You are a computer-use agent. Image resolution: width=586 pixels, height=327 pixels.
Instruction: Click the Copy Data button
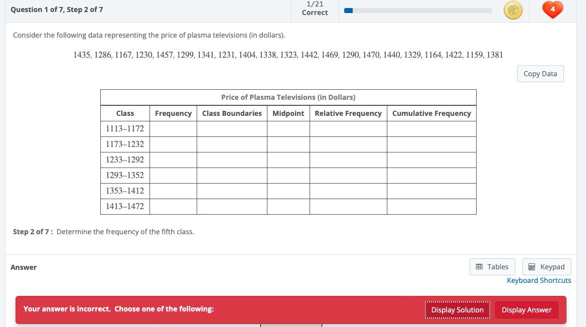540,74
